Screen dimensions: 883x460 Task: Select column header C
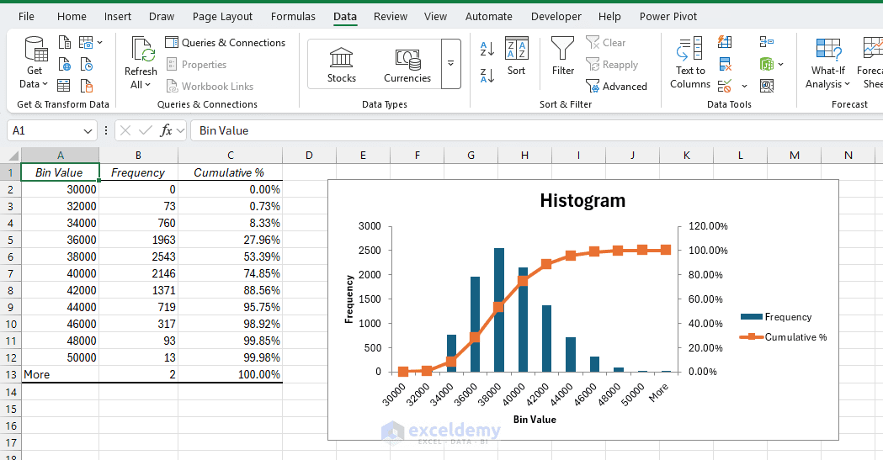pyautogui.click(x=231, y=156)
